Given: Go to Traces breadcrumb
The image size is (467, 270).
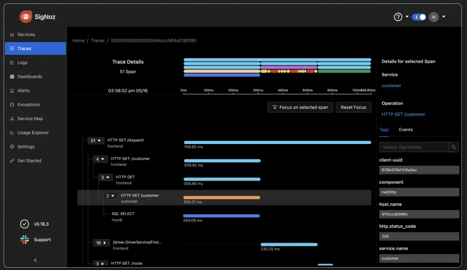Looking at the screenshot, I should coord(98,40).
